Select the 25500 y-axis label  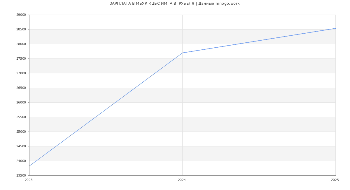point(21,117)
